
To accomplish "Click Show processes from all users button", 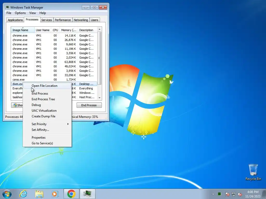I will [x=17, y=105].
